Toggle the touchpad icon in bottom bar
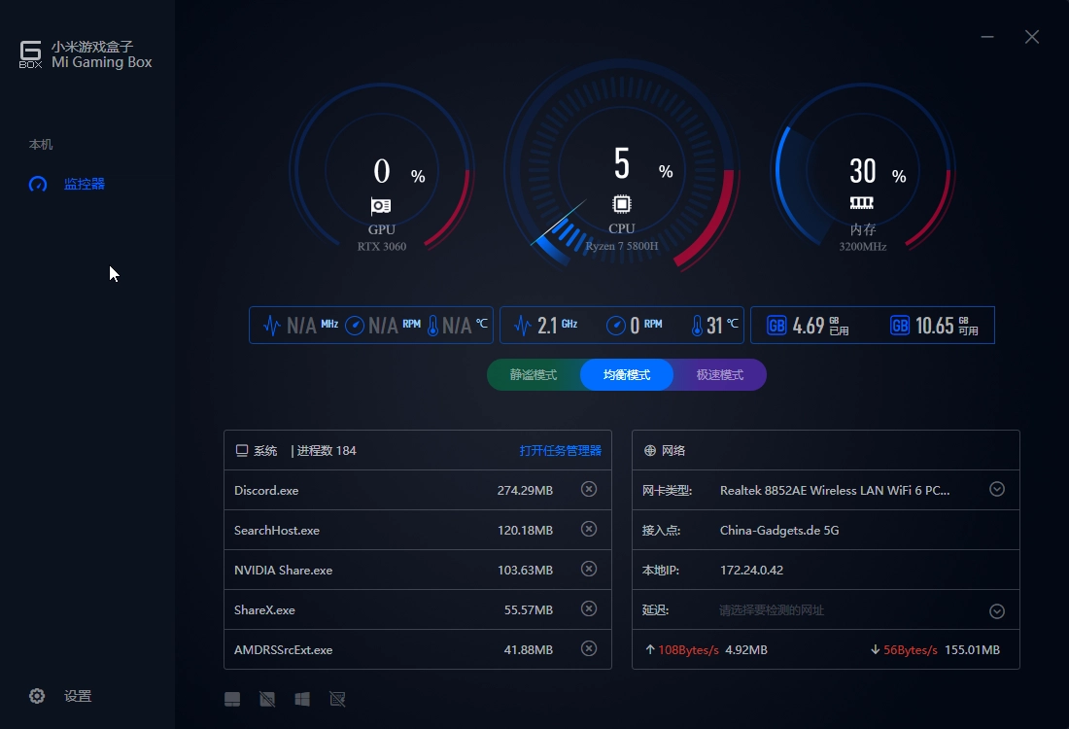This screenshot has height=729, width=1069. click(232, 699)
